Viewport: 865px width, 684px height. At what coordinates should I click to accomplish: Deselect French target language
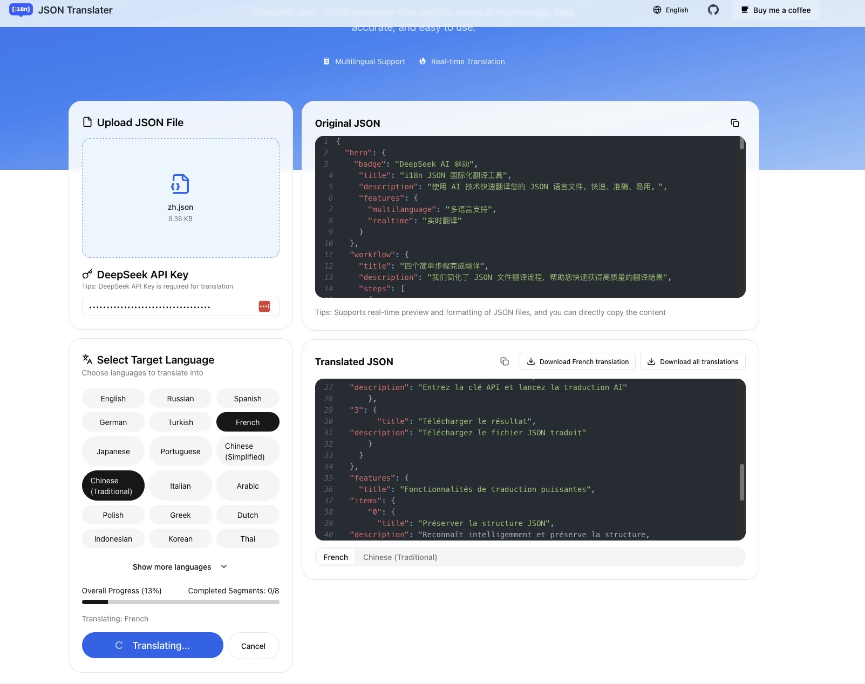click(x=248, y=422)
